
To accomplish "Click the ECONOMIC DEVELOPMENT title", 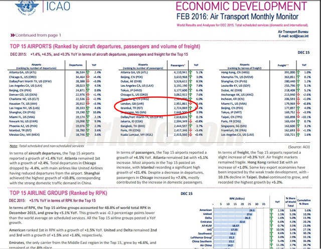I will (241, 6).
